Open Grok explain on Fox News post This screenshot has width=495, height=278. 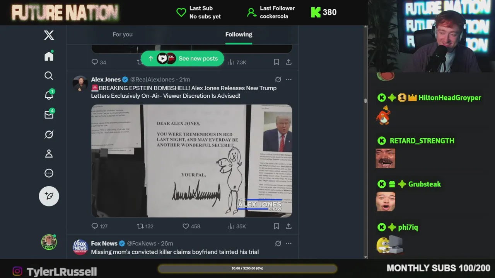278,244
